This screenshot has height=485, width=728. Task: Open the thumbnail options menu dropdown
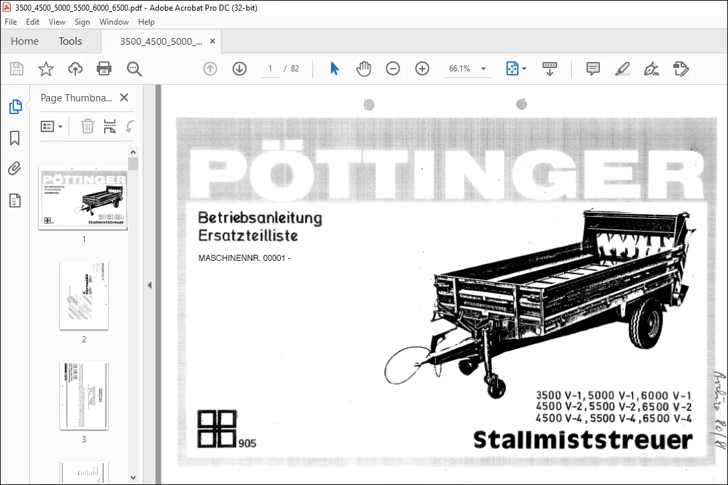coord(51,126)
